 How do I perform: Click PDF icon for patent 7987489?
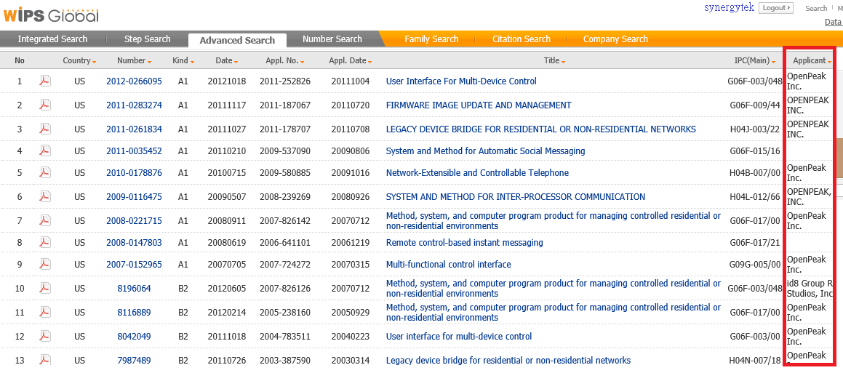point(45,361)
